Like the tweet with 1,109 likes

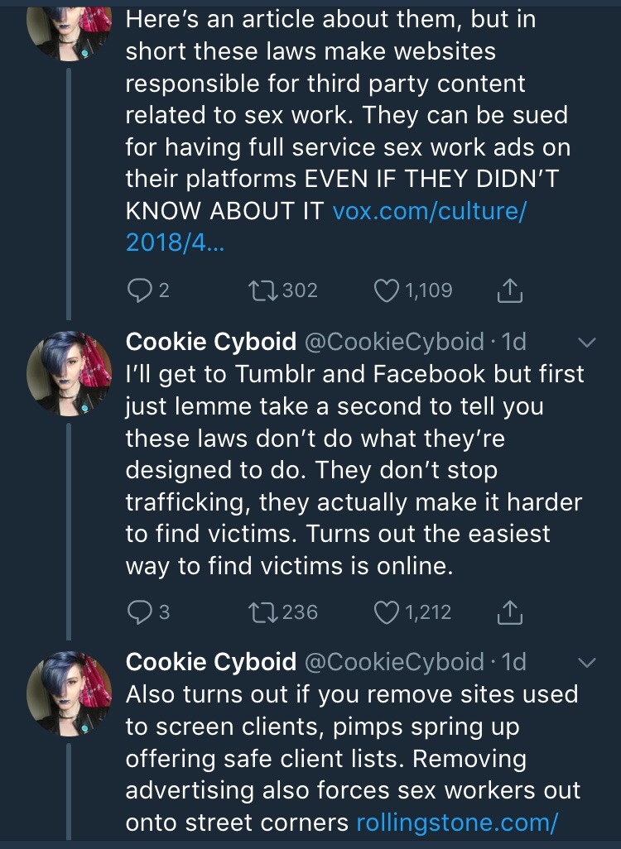(387, 290)
